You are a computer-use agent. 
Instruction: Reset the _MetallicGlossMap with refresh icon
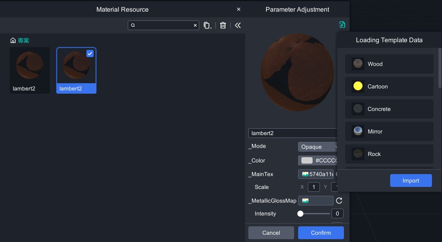(339, 201)
